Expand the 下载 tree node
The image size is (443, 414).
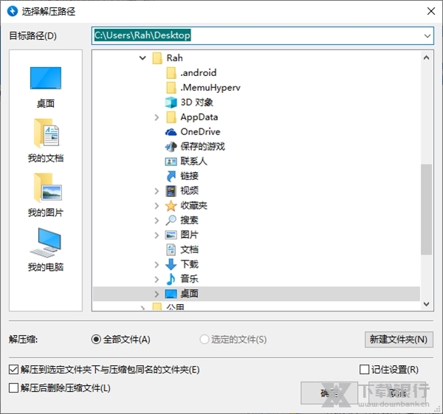click(157, 265)
